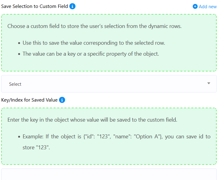Click the dropdown caret arrow
Screen dimensions: 220x180
208,83
